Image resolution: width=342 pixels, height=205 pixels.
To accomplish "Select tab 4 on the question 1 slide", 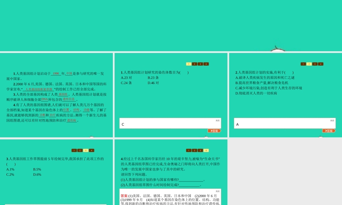I will click(206, 64).
